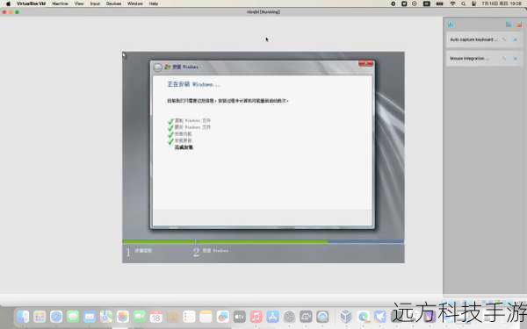
Task: Click the blue keep-finished notifications icon
Action: coord(509,25)
